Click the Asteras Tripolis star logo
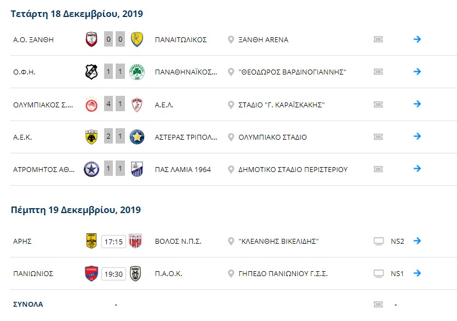Image resolution: width=457 pixels, height=321 pixels. point(137,136)
